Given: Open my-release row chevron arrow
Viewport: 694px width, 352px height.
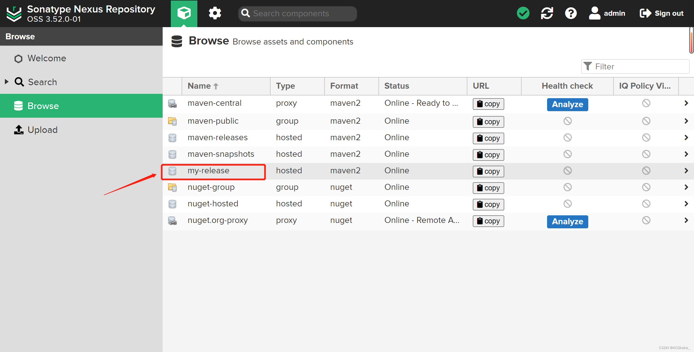Looking at the screenshot, I should [x=686, y=171].
